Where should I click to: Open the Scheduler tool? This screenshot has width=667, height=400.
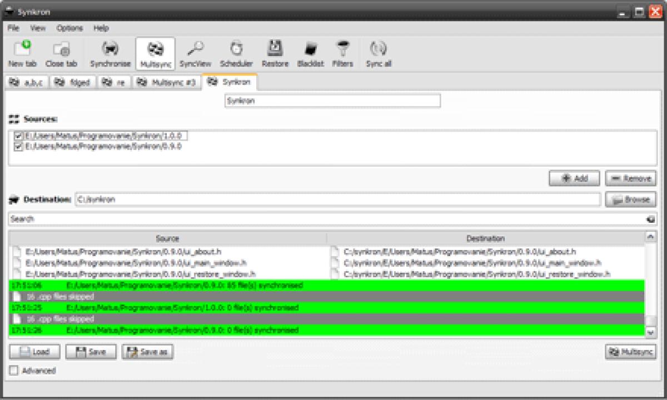(x=236, y=54)
